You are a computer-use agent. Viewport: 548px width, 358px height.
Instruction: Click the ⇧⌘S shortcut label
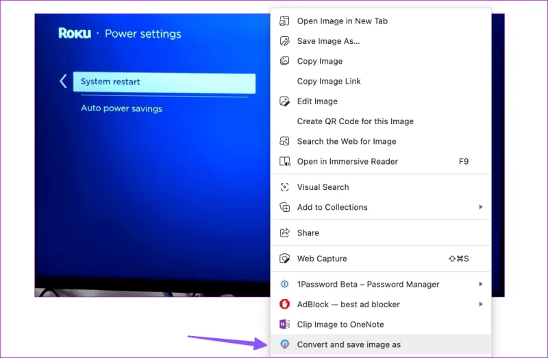point(458,259)
